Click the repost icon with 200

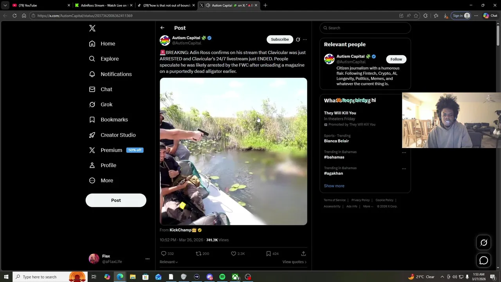pyautogui.click(x=198, y=253)
